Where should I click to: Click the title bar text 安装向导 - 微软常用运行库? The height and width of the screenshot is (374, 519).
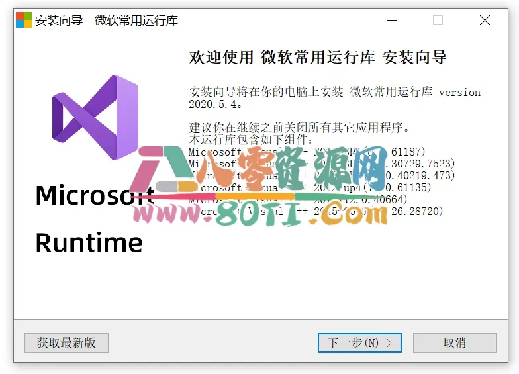[107, 20]
